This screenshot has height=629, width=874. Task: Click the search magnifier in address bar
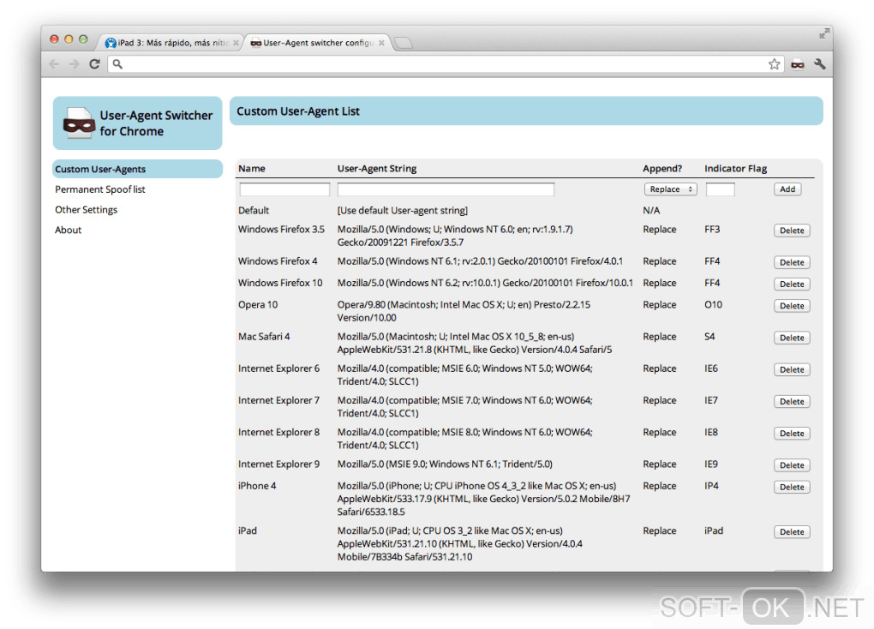(x=117, y=64)
